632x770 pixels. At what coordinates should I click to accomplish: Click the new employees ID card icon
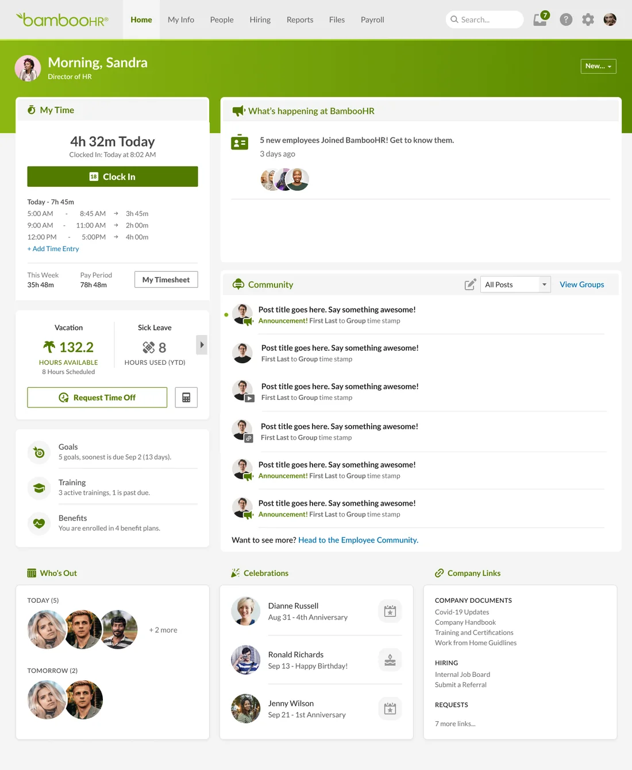click(x=240, y=142)
